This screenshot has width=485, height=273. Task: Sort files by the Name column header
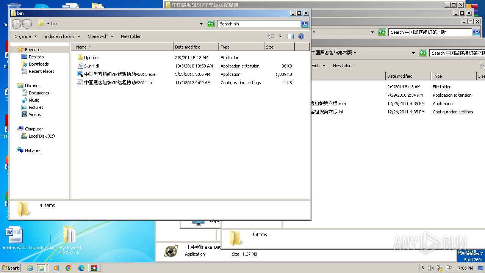(122, 47)
